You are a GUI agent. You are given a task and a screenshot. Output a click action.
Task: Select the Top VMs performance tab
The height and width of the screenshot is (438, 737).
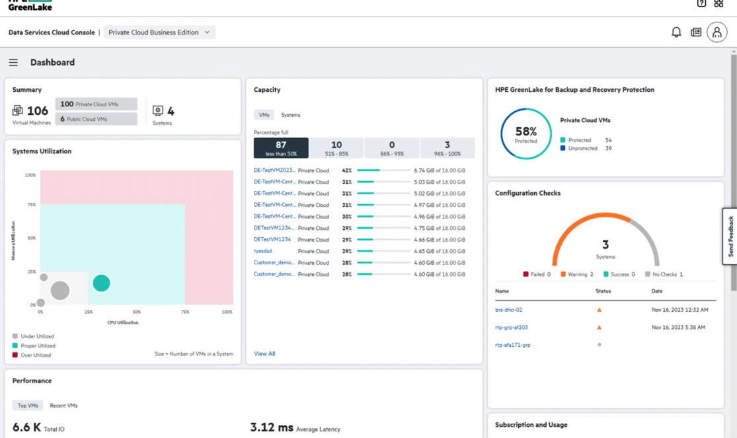pos(28,405)
